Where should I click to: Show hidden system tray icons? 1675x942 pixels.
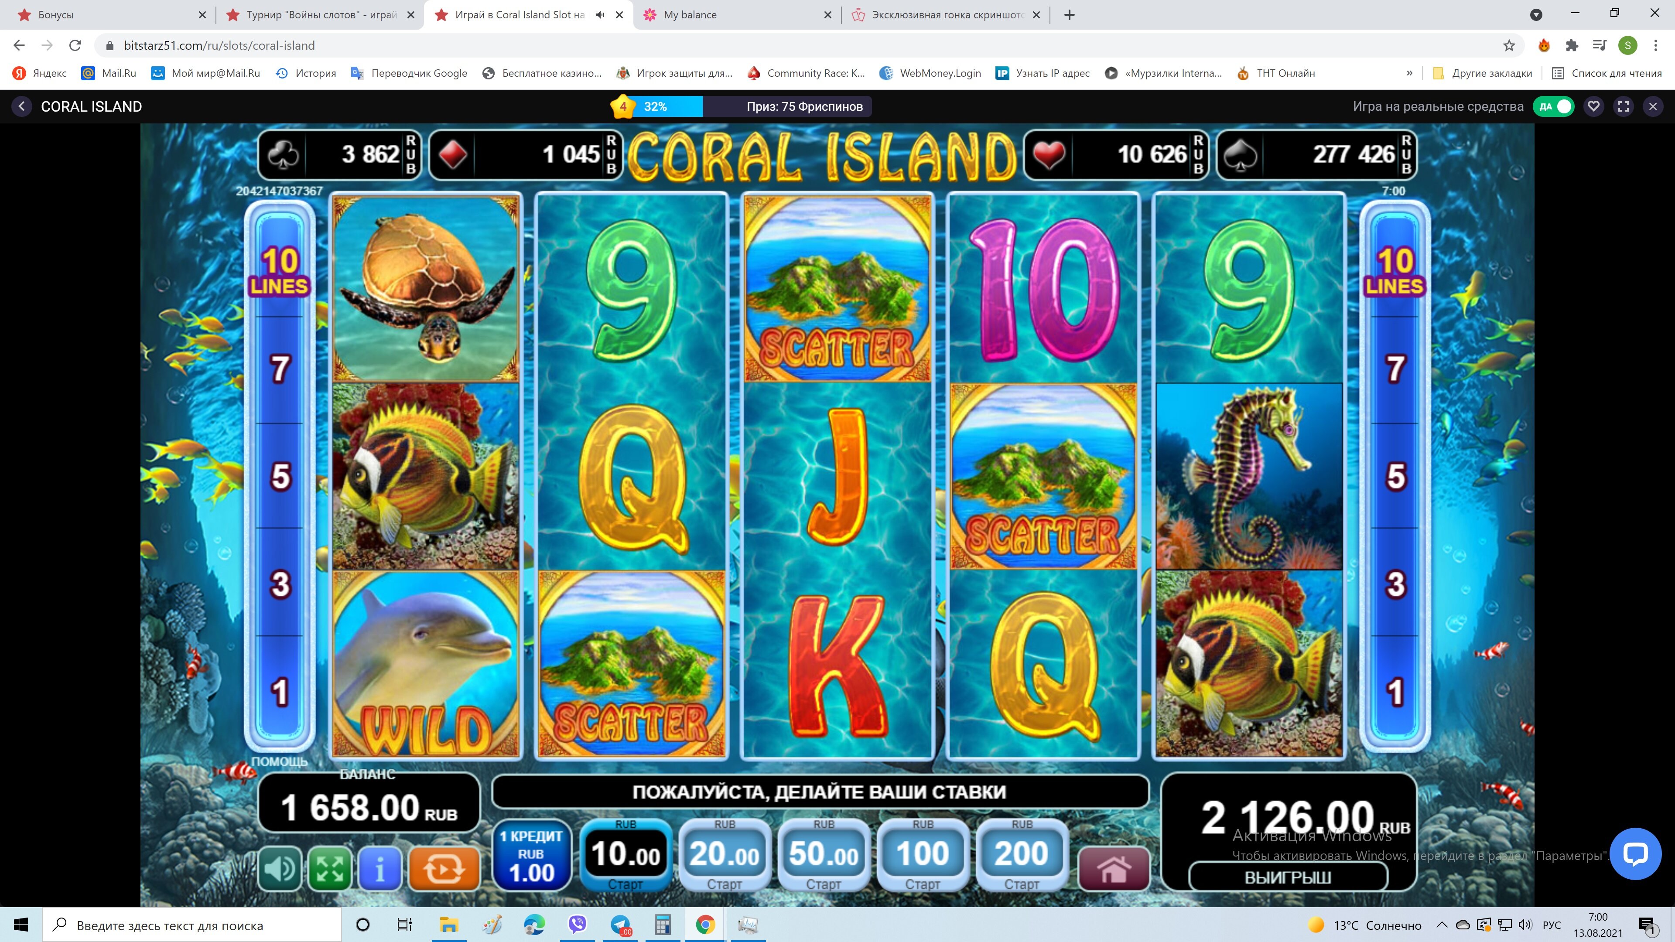click(1441, 925)
